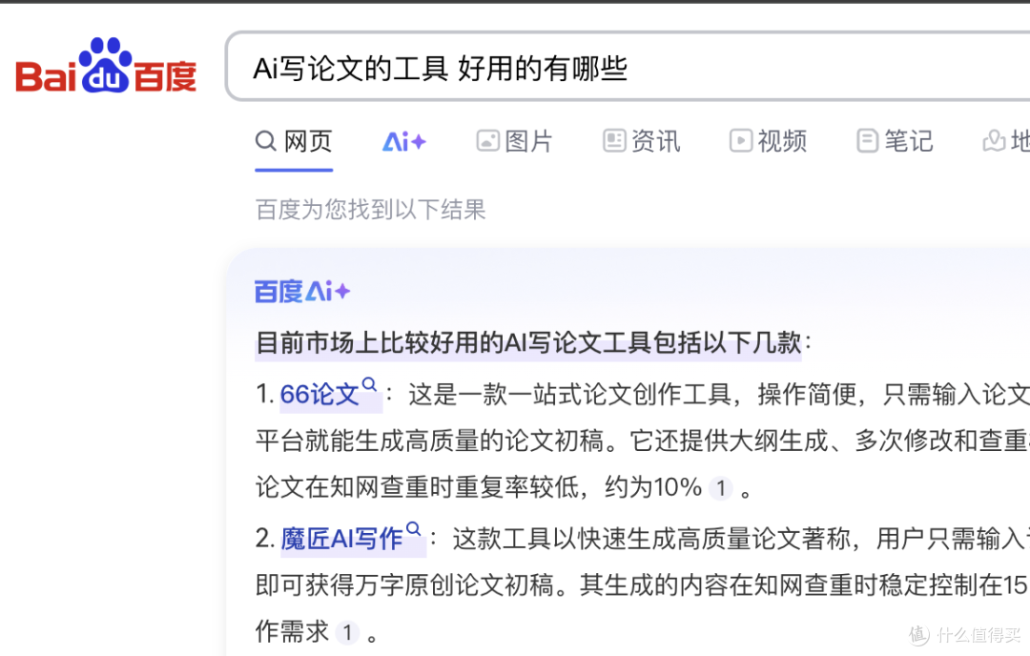Open the 资讯 news tab
This screenshot has width=1030, height=656.
coord(642,141)
